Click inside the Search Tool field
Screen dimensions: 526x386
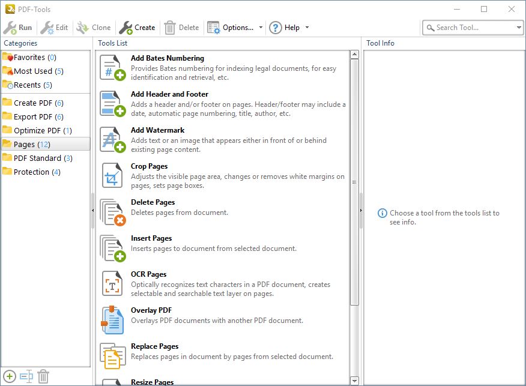[x=468, y=27]
